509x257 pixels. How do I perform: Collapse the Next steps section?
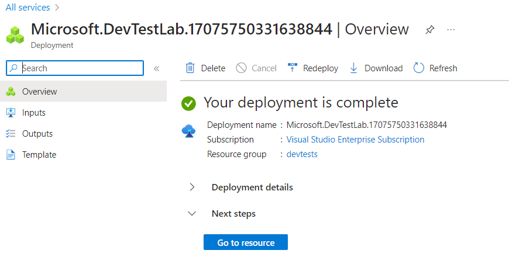click(x=191, y=214)
